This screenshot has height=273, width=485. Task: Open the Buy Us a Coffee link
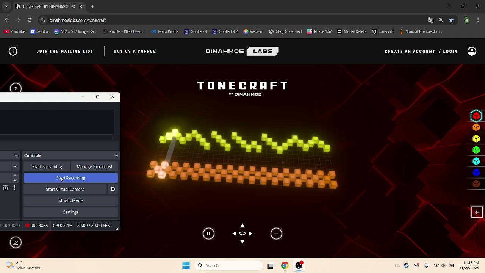pos(135,51)
